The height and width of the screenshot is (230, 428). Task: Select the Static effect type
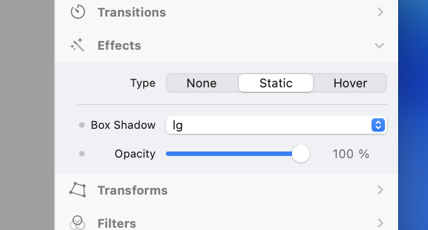coord(276,83)
